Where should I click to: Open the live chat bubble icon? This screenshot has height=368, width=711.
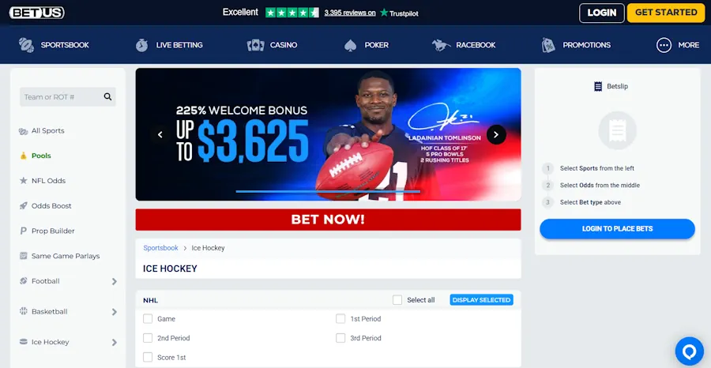pyautogui.click(x=689, y=351)
